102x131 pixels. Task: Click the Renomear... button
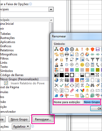tap(43, 119)
